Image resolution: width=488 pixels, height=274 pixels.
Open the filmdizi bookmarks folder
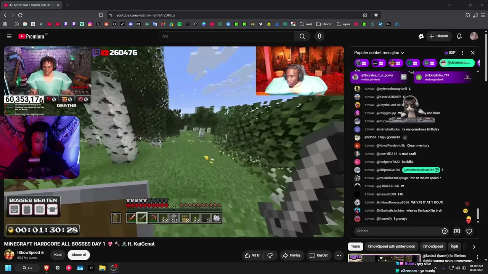pos(324,24)
